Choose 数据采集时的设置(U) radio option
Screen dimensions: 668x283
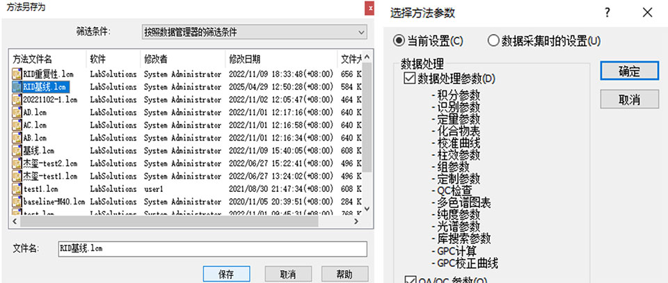[x=493, y=40]
